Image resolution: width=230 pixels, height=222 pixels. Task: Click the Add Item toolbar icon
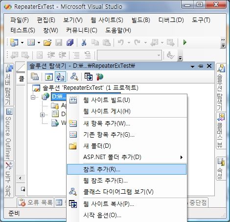(31, 42)
